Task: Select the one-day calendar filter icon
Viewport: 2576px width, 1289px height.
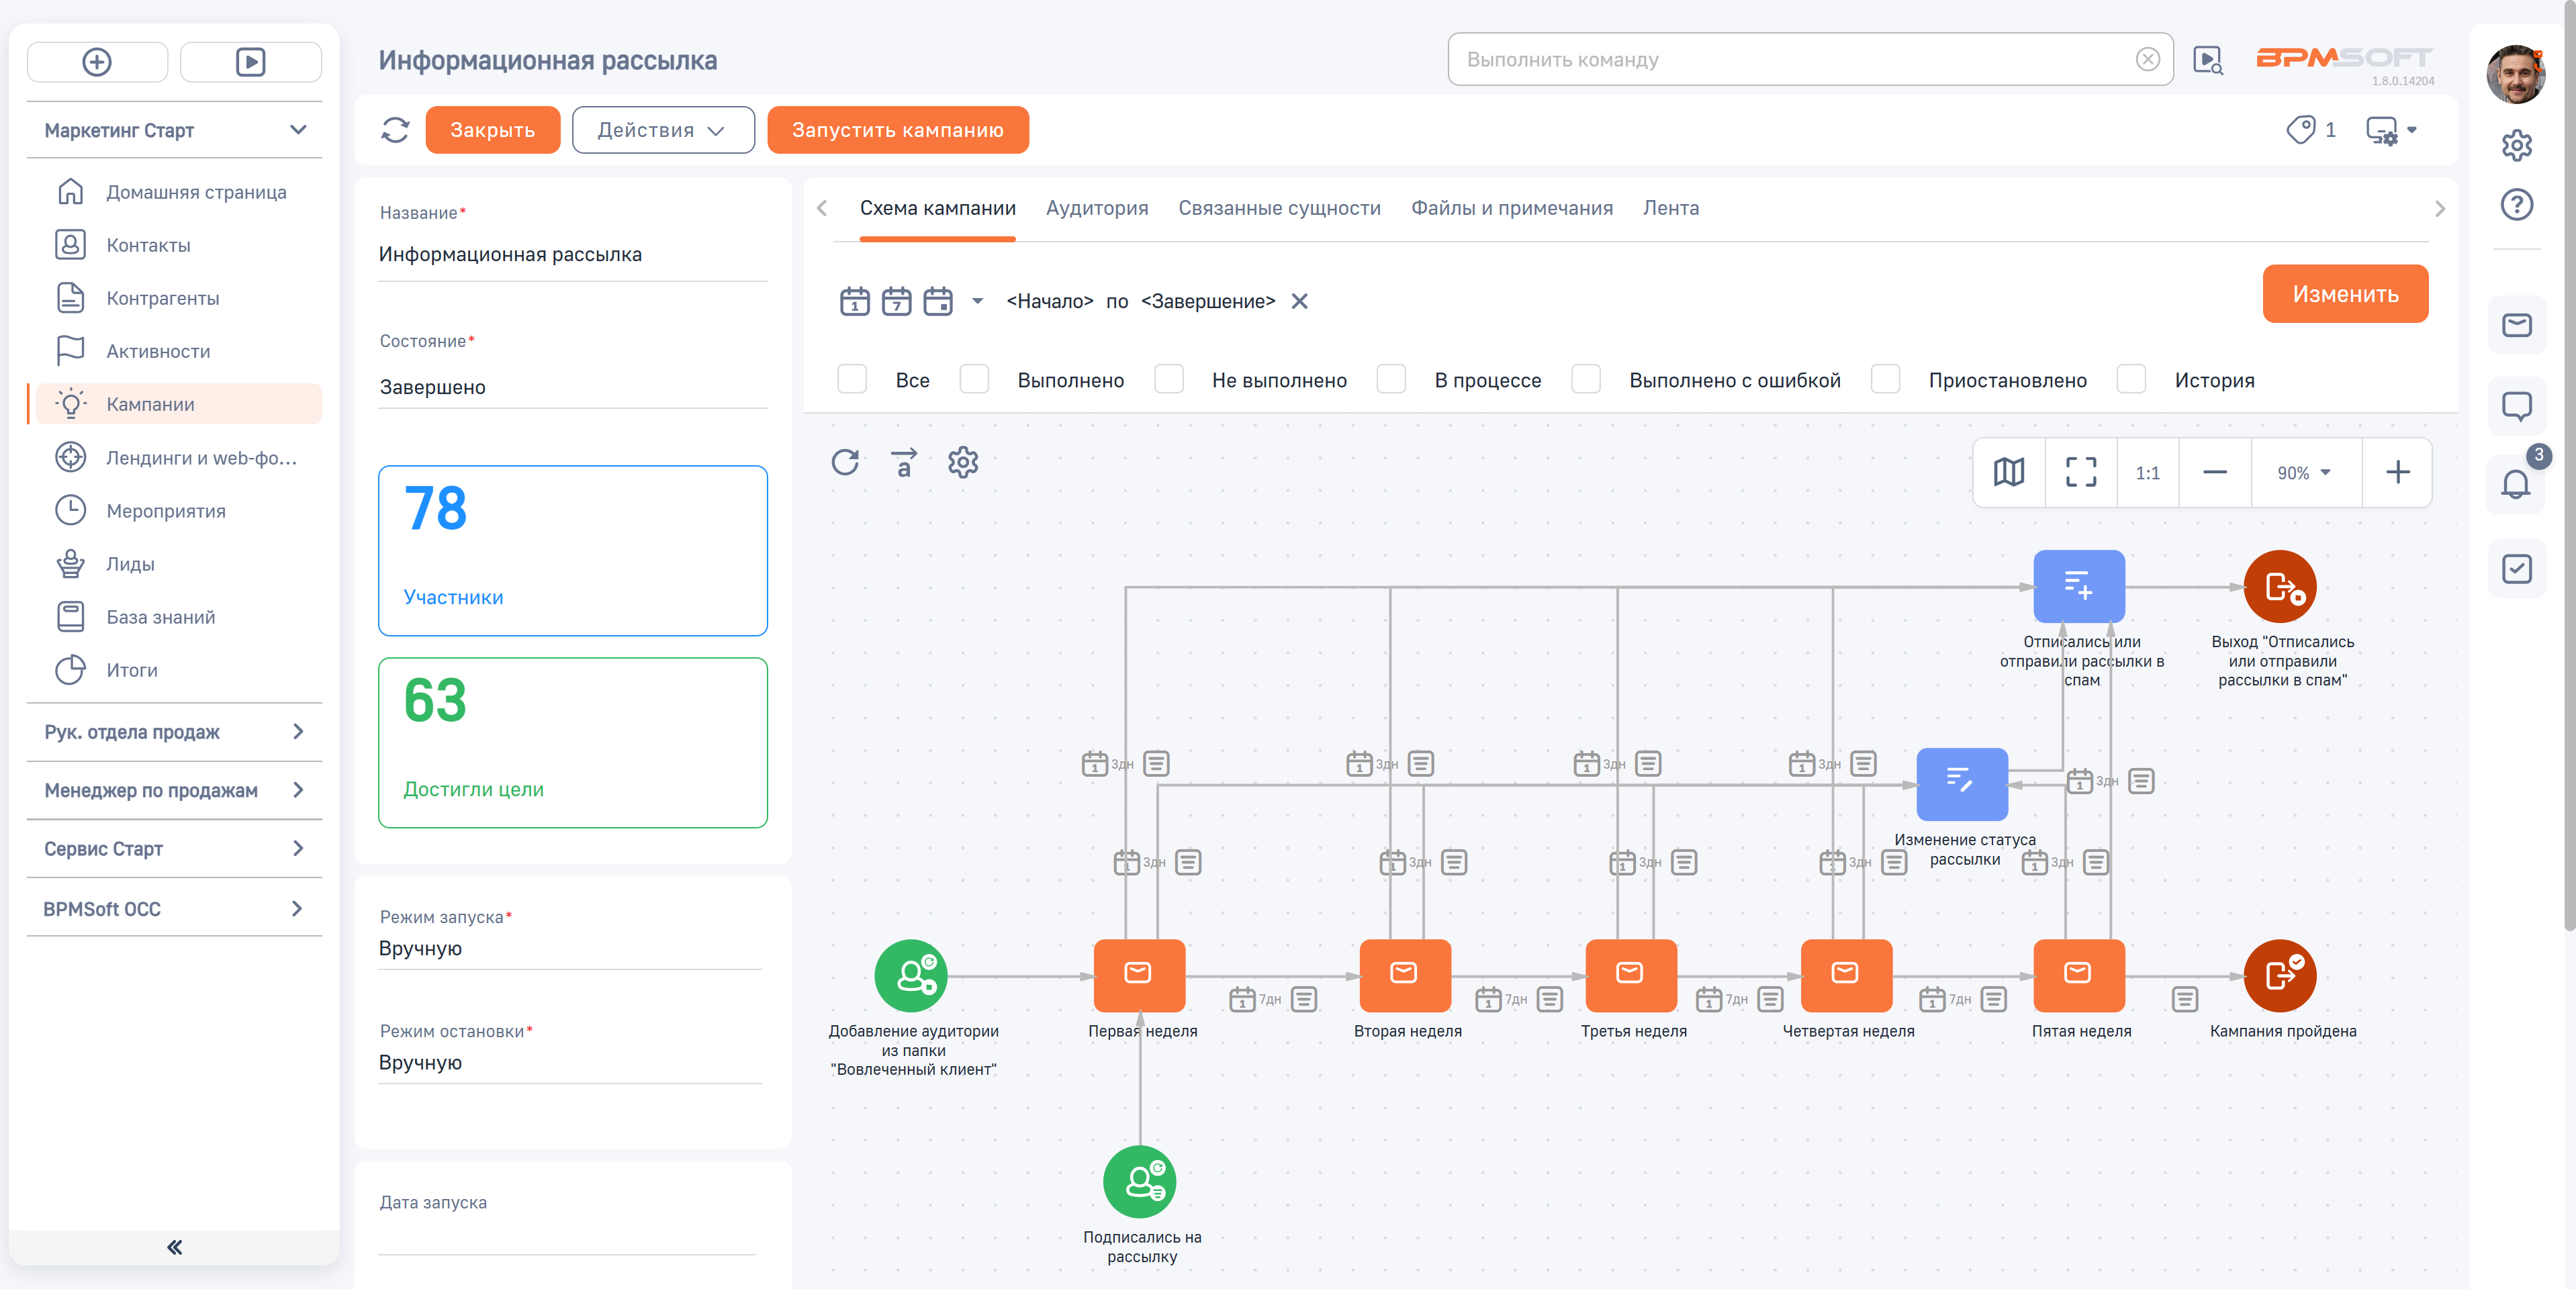Action: 854,301
